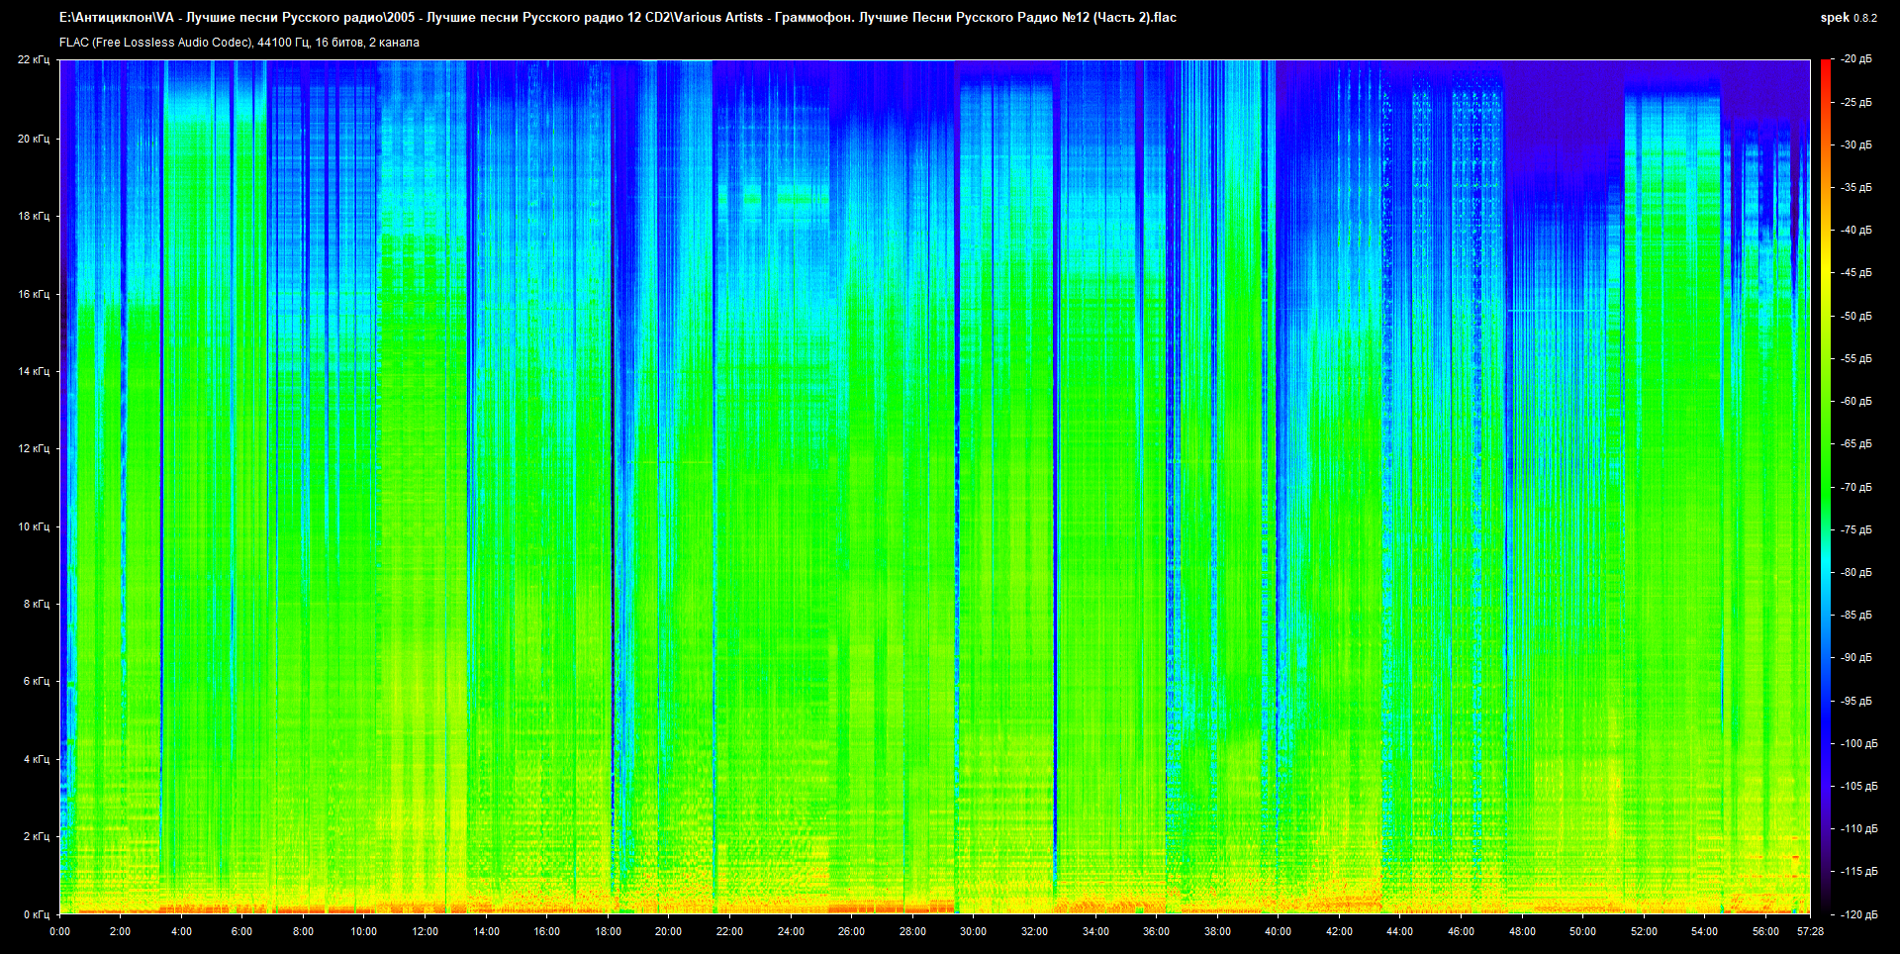Click the 57:28 end time label

tap(1810, 931)
